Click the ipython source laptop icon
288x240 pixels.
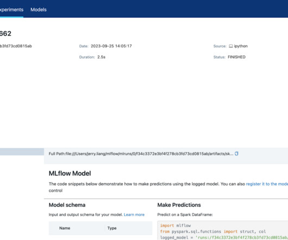point(231,46)
